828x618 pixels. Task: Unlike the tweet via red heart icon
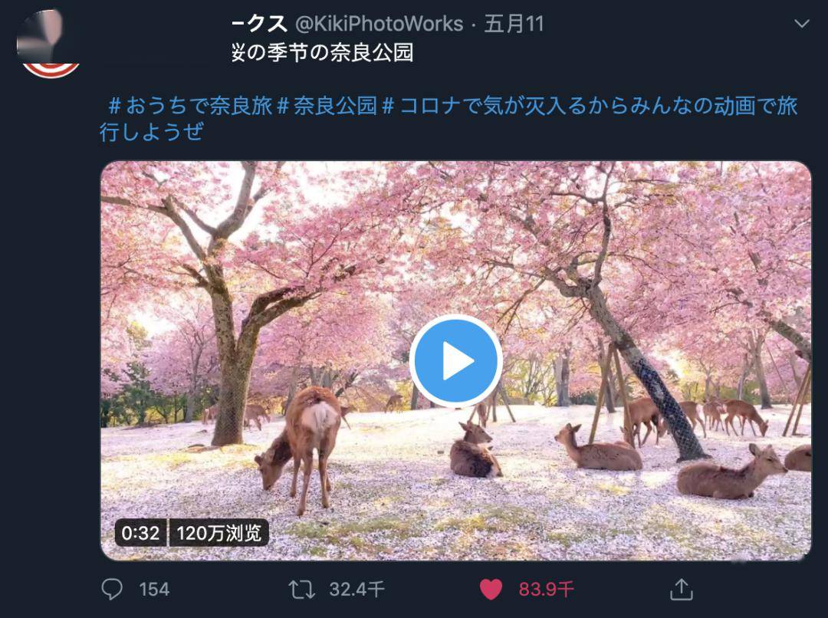point(491,590)
